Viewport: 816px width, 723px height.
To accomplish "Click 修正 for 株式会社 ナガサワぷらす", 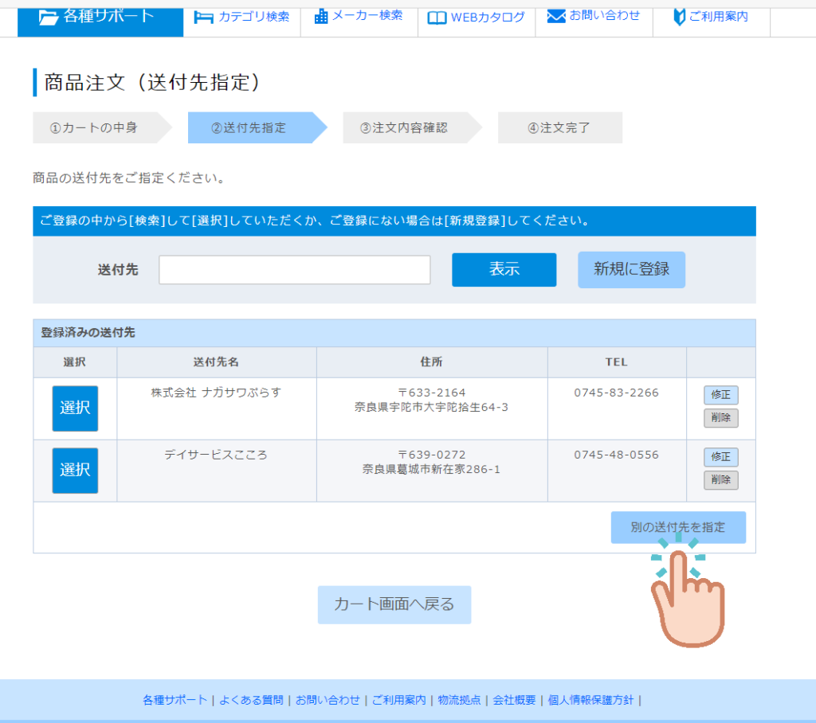I will click(720, 395).
